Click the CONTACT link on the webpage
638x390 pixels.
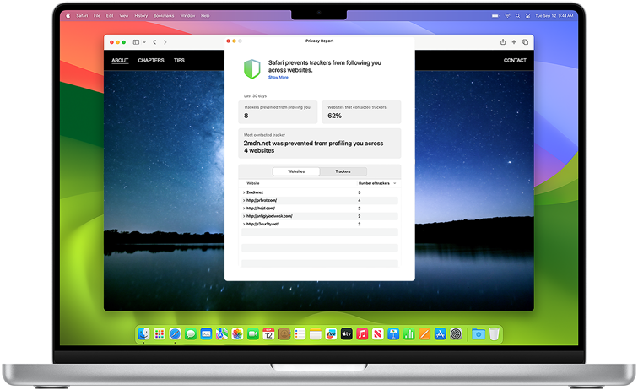click(515, 61)
